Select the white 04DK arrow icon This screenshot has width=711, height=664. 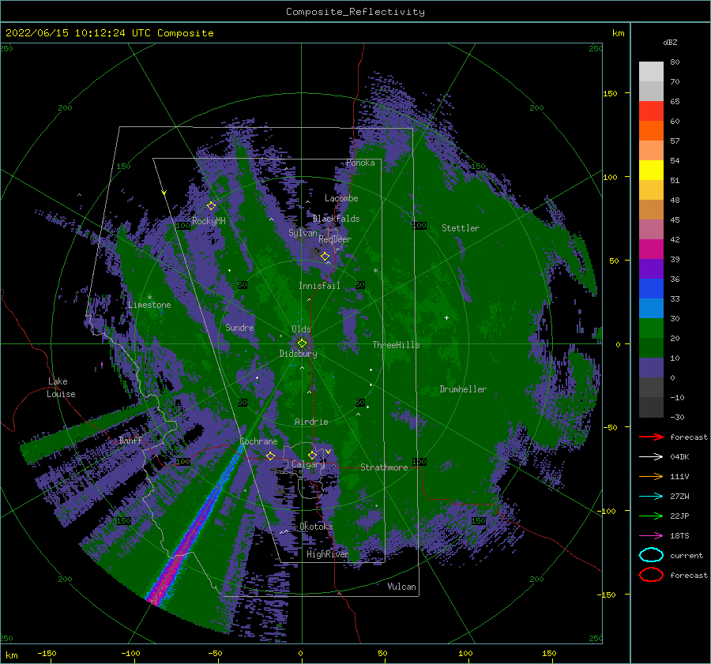[651, 456]
